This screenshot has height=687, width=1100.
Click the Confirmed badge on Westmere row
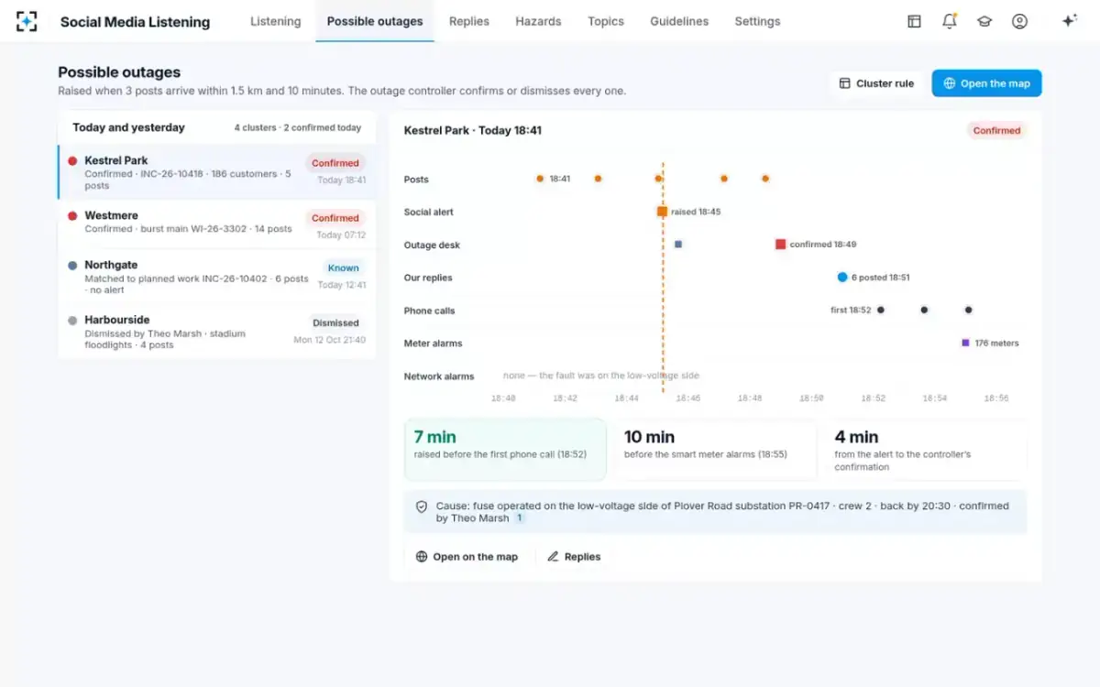click(335, 218)
